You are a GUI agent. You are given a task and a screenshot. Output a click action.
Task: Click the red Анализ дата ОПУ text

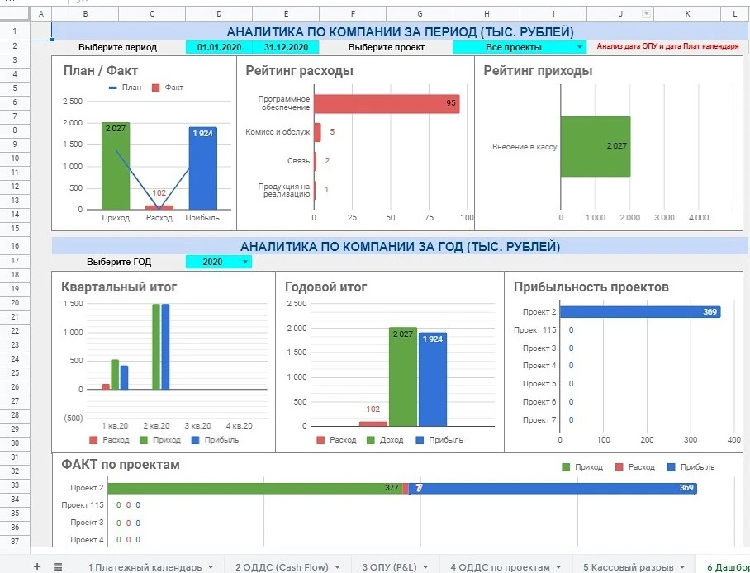click(x=667, y=48)
